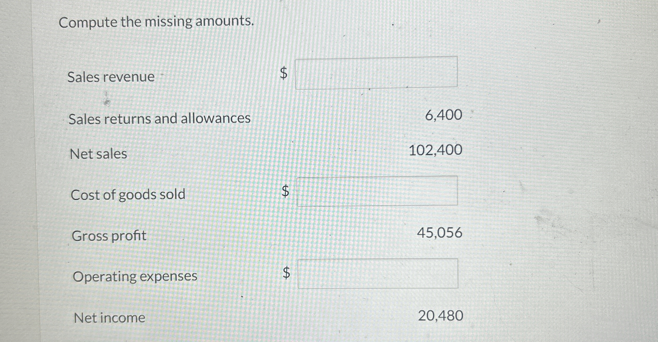Click the 45,056 gross profit value
The height and width of the screenshot is (342, 658).
click(439, 233)
